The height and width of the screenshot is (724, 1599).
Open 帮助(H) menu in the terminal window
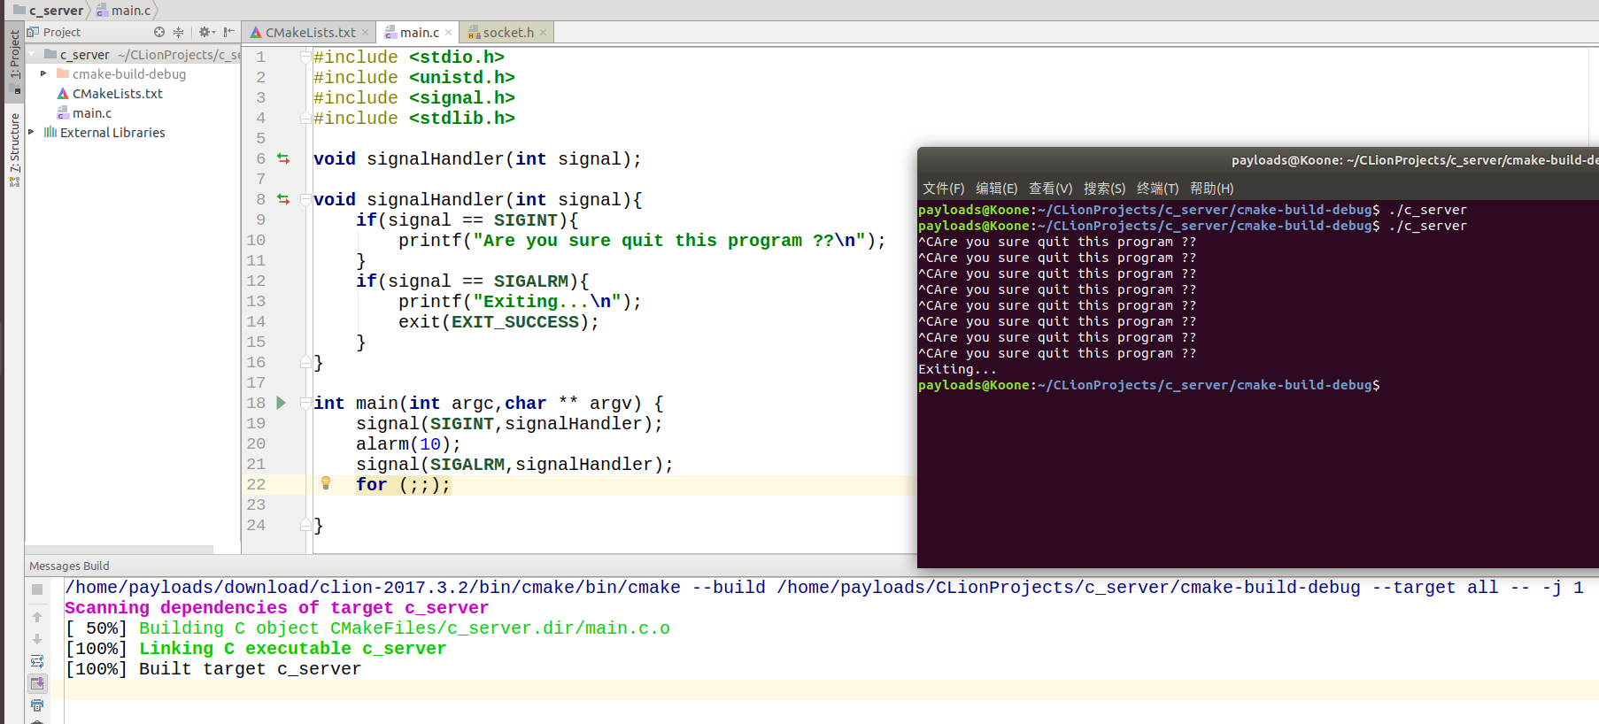click(1212, 189)
